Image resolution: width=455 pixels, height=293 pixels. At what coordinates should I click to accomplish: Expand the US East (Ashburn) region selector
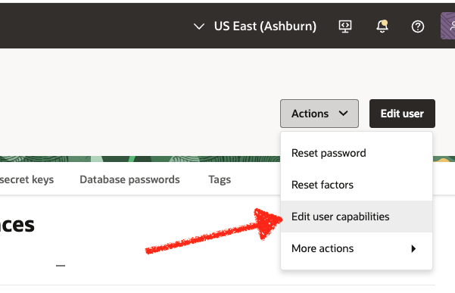255,26
